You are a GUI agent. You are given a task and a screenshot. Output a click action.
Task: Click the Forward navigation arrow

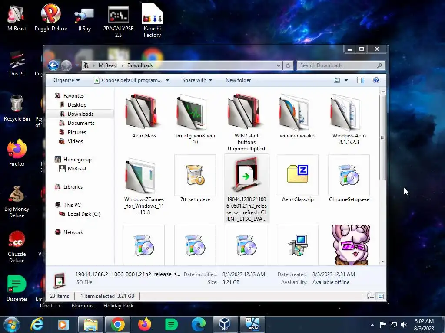[66, 65]
